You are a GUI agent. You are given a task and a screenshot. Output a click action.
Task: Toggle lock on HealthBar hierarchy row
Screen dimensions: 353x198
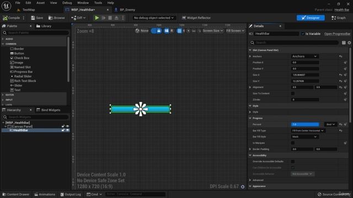tap(63, 130)
